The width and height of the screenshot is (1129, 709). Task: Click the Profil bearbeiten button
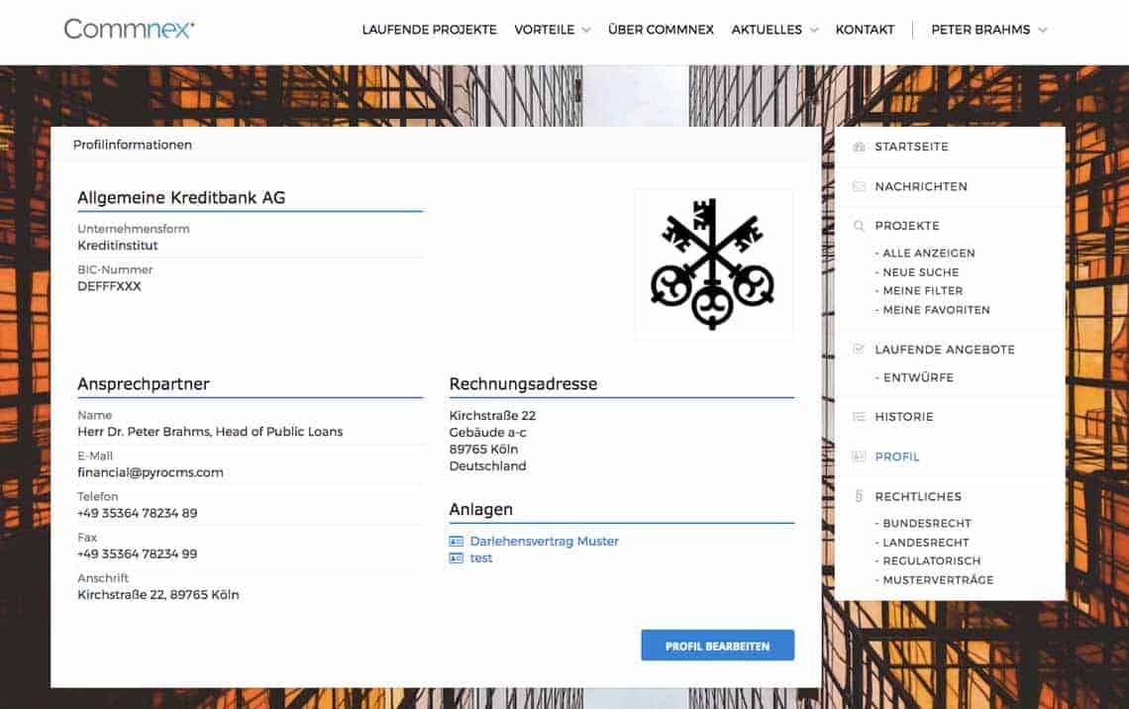pyautogui.click(x=718, y=646)
